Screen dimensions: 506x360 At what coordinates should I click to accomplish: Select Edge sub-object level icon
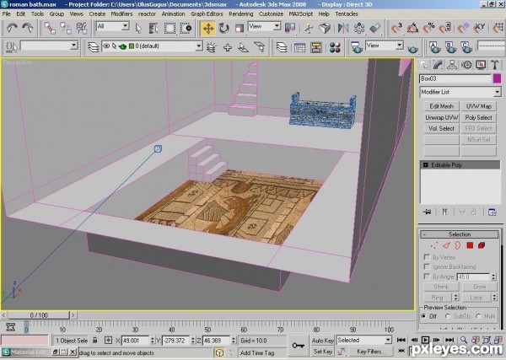coord(446,246)
